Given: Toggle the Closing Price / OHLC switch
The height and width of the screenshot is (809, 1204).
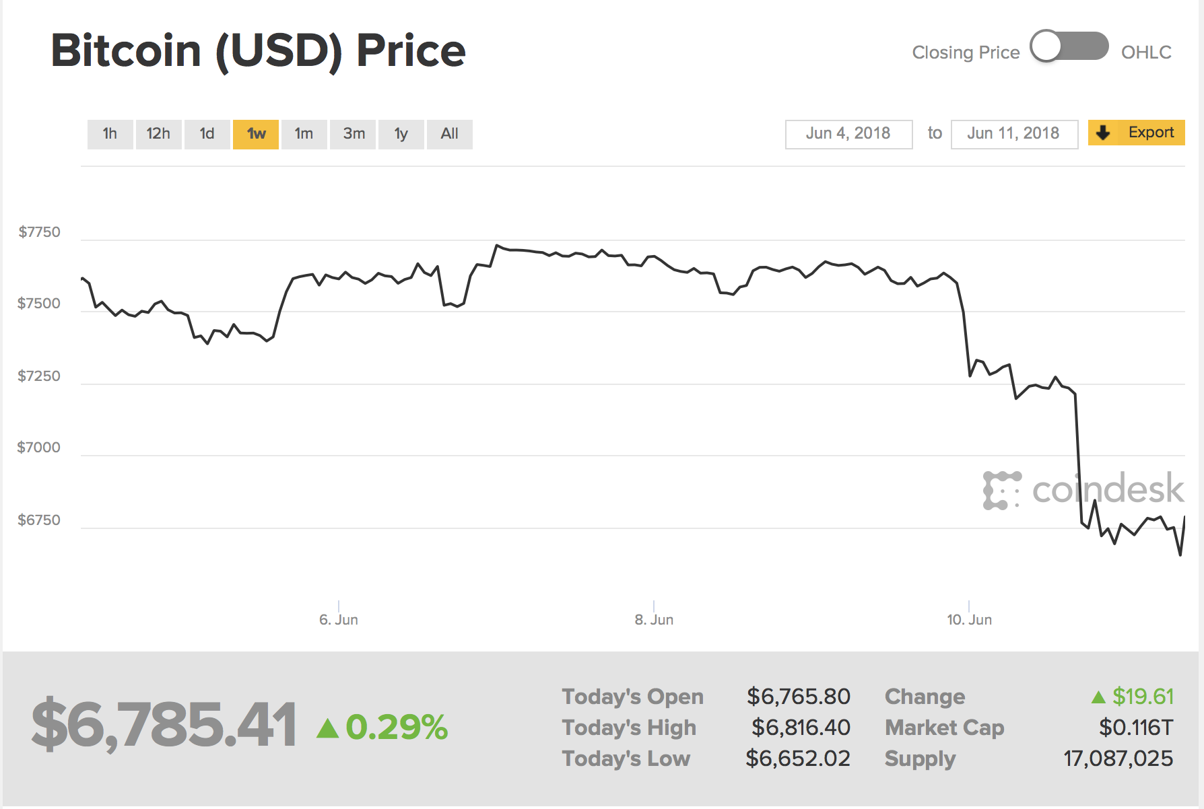Looking at the screenshot, I should click(1069, 47).
